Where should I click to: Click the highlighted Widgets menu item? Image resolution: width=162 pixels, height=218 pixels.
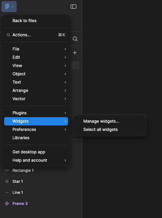[36, 121]
